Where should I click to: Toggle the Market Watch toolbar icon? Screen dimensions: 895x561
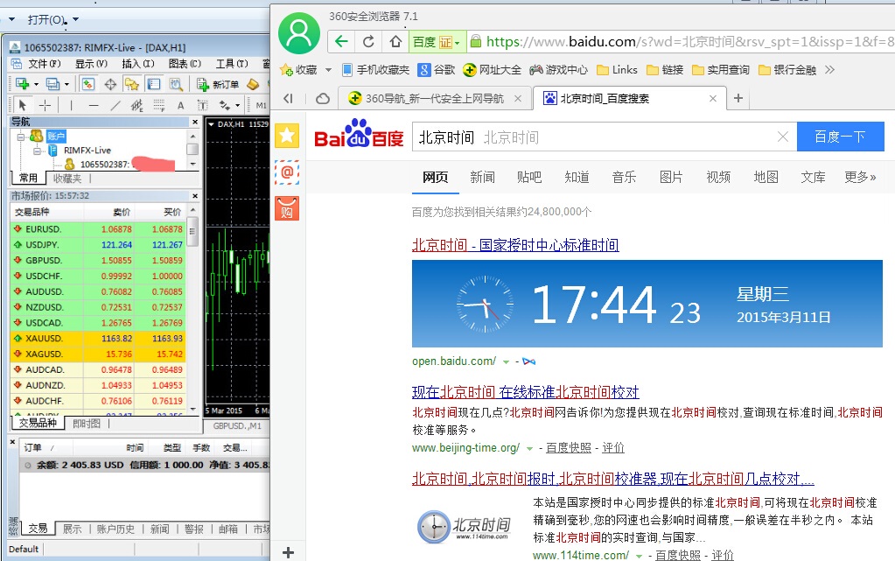(x=87, y=84)
